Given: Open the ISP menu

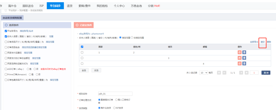Looking at the screenshot, I should click(42, 6).
